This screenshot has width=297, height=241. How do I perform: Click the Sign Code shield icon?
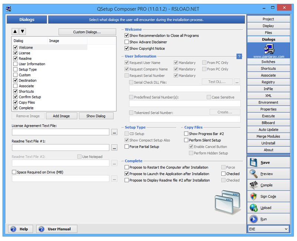point(254,197)
